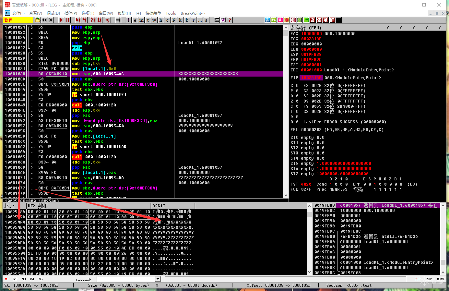Select the M5 memory bookmark
Image resolution: width=449 pixels, height=291 pixels.
point(41,279)
